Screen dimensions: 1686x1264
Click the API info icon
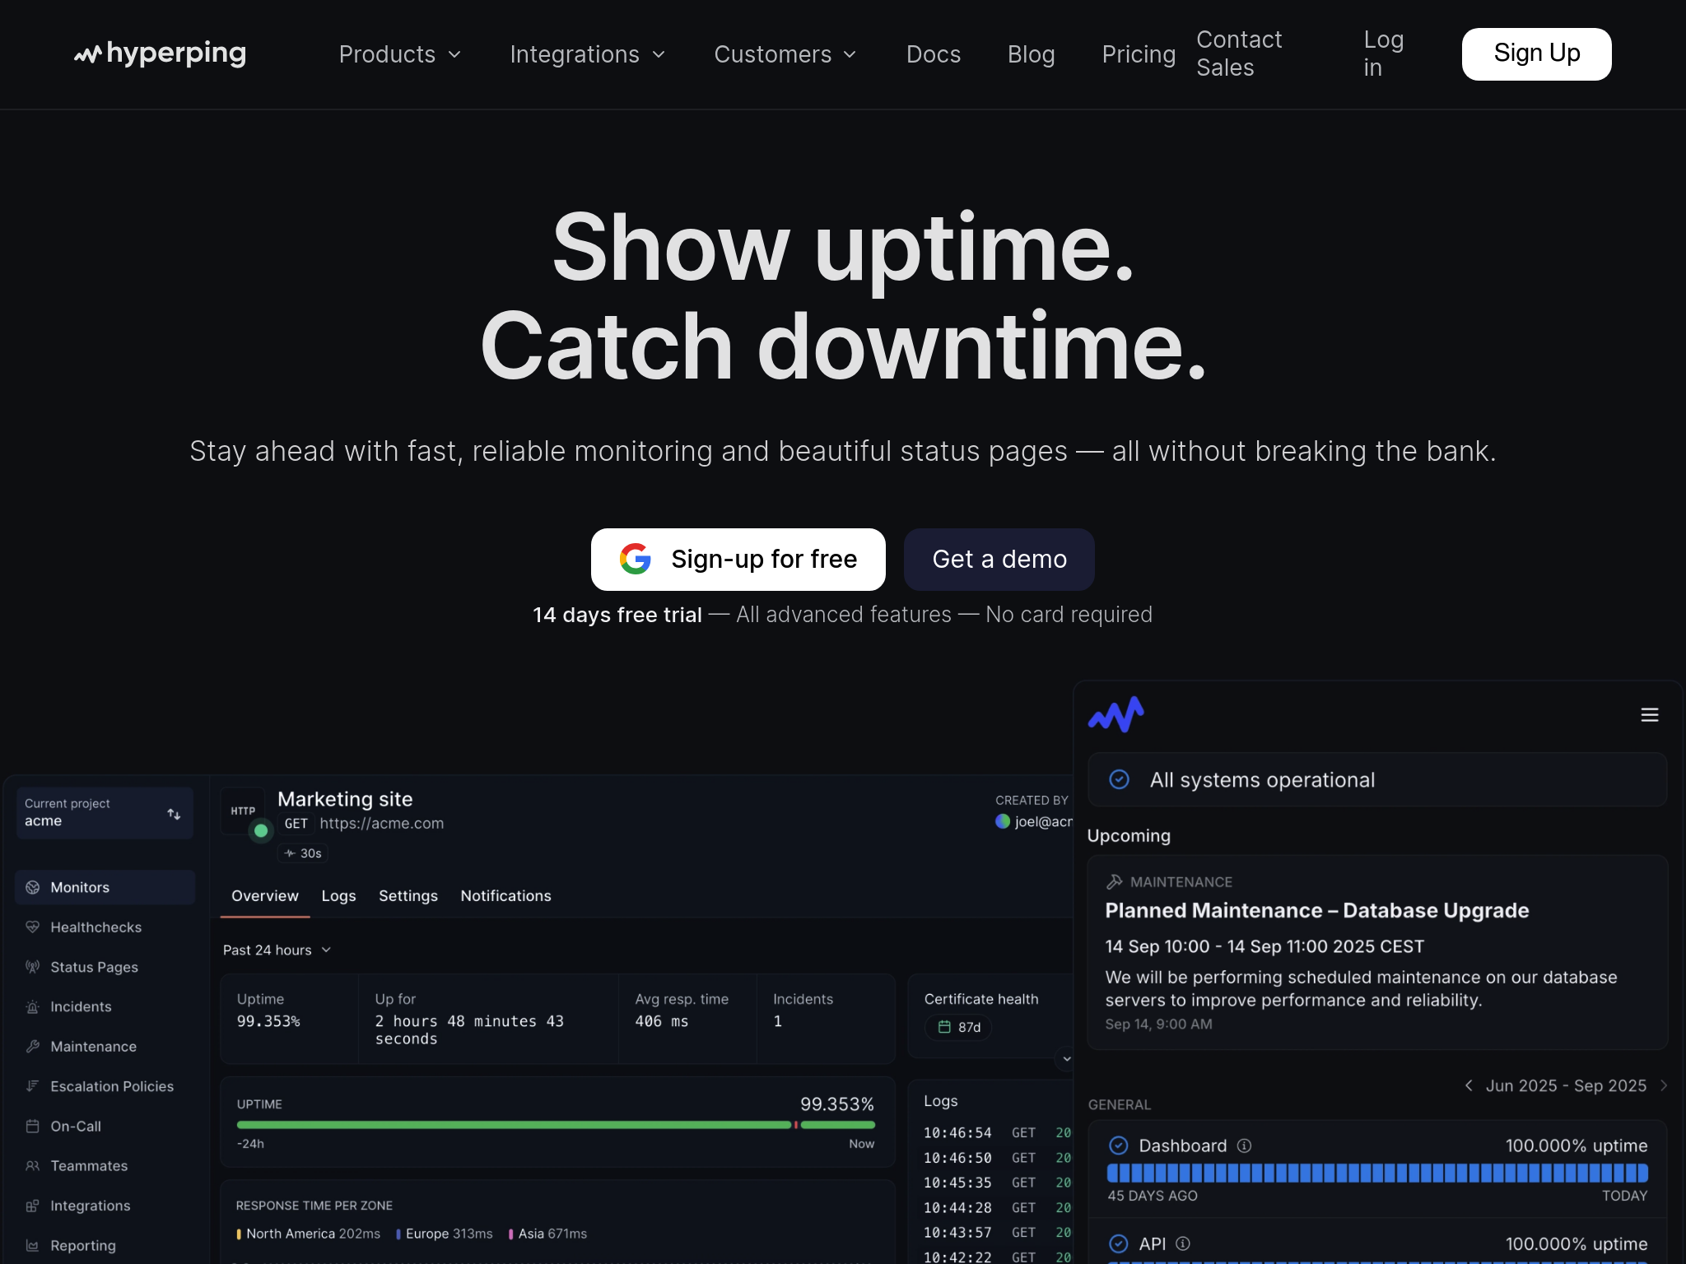click(1183, 1243)
